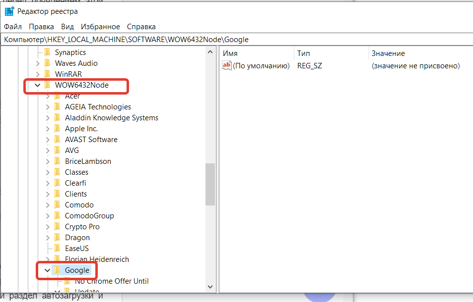Viewport: 473px width, 302px height.
Task: Select the ComodoGroup folder icon
Action: point(57,216)
